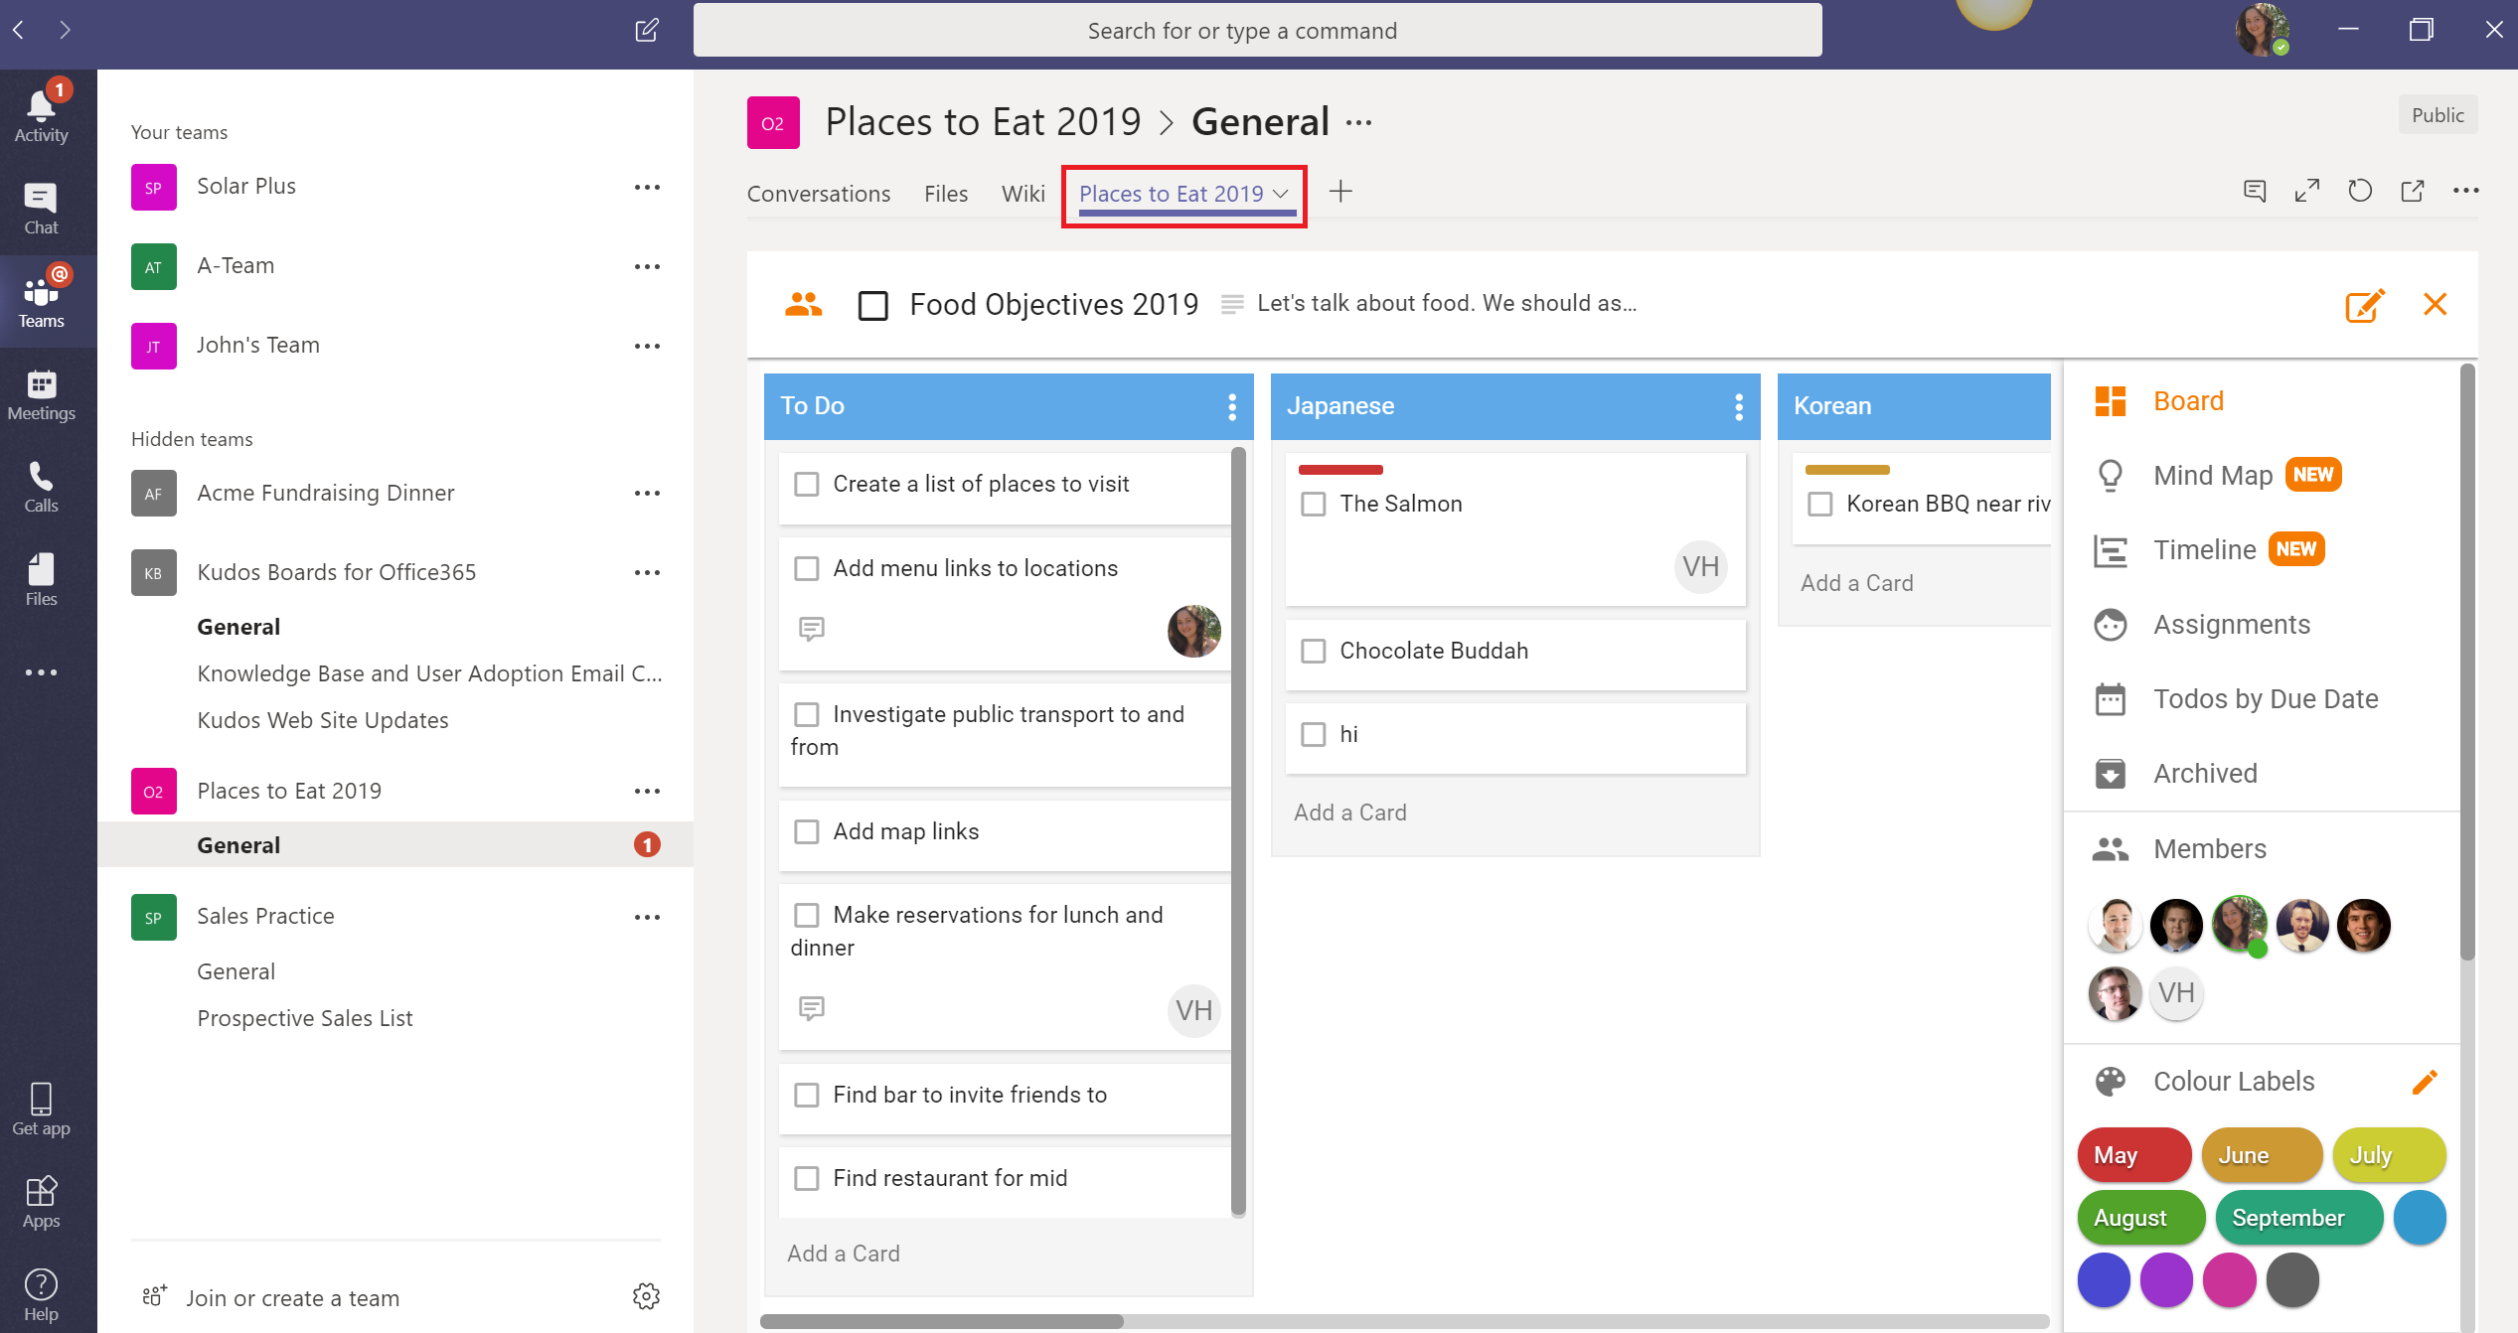Edit colour labels with pencil icon
This screenshot has width=2518, height=1333.
(x=2425, y=1082)
